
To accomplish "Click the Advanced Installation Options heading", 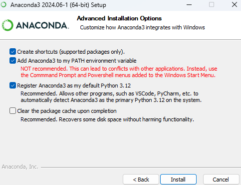I will tap(119, 18).
